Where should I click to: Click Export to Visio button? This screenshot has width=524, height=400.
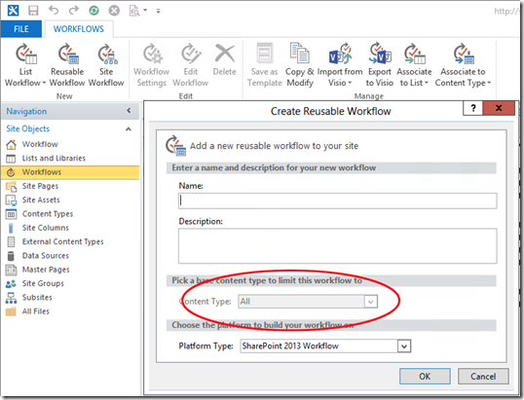point(380,65)
